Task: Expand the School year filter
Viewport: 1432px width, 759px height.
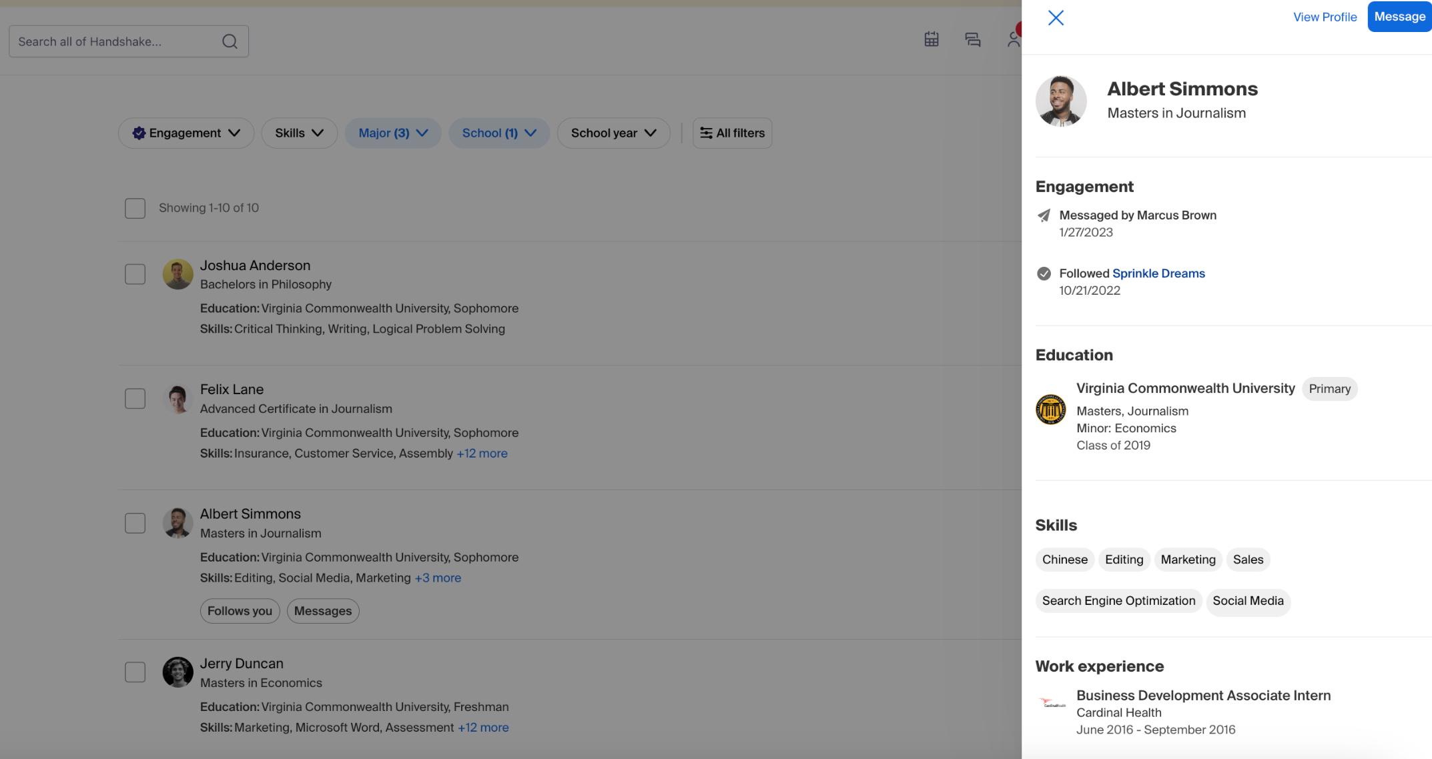Action: point(613,133)
